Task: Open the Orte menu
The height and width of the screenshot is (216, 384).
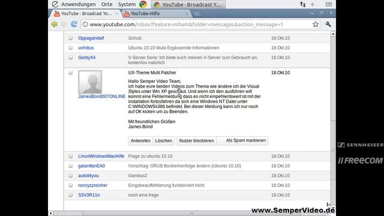Action: (x=107, y=4)
